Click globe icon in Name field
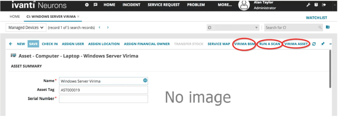The image size is (338, 127). tap(145, 80)
